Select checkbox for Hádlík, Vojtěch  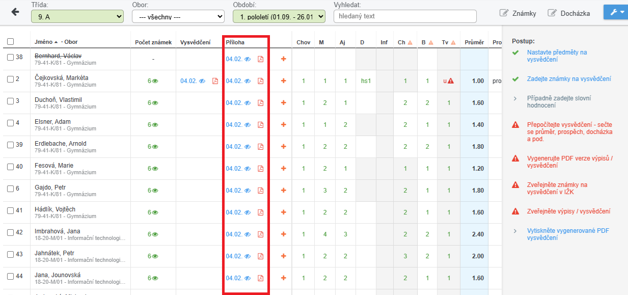[11, 210]
